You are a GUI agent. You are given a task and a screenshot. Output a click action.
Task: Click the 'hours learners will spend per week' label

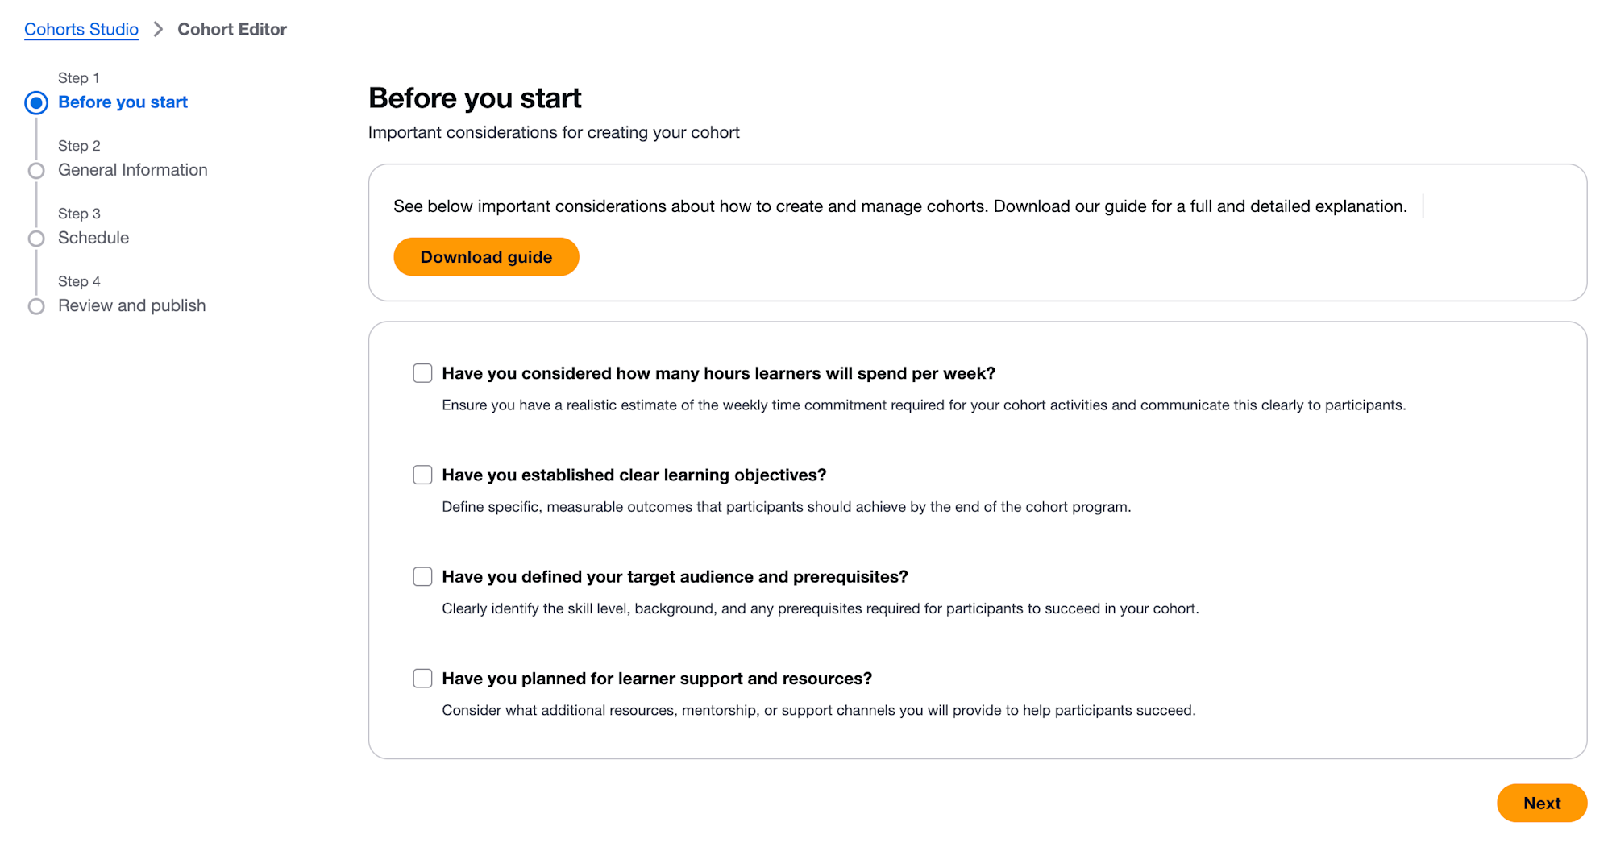[718, 373]
